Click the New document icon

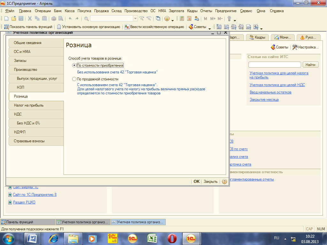(6, 19)
